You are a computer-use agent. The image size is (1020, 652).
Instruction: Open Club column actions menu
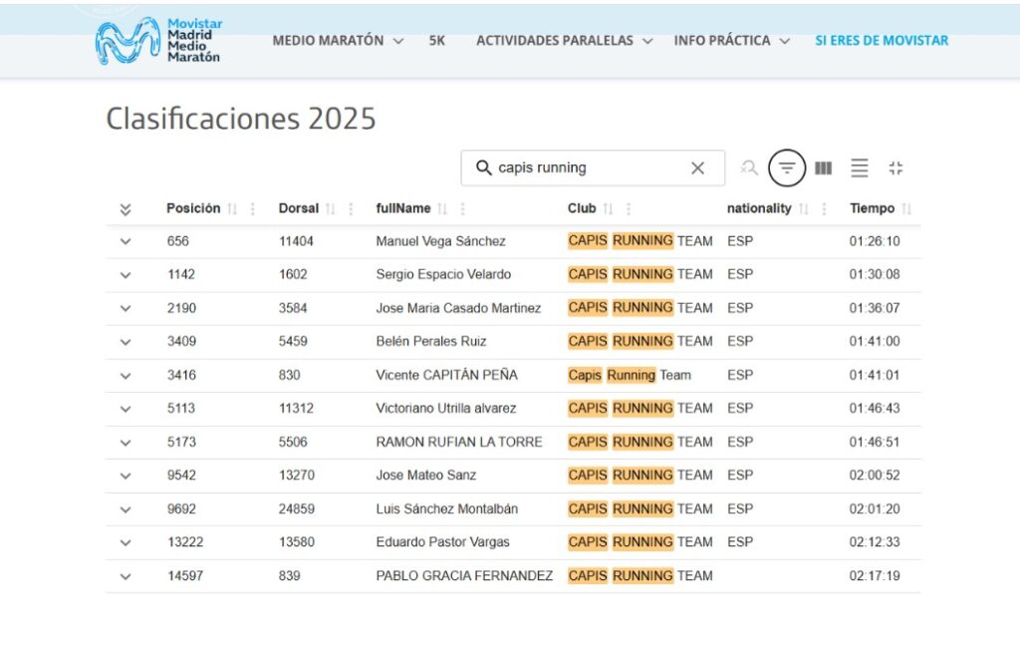(629, 209)
